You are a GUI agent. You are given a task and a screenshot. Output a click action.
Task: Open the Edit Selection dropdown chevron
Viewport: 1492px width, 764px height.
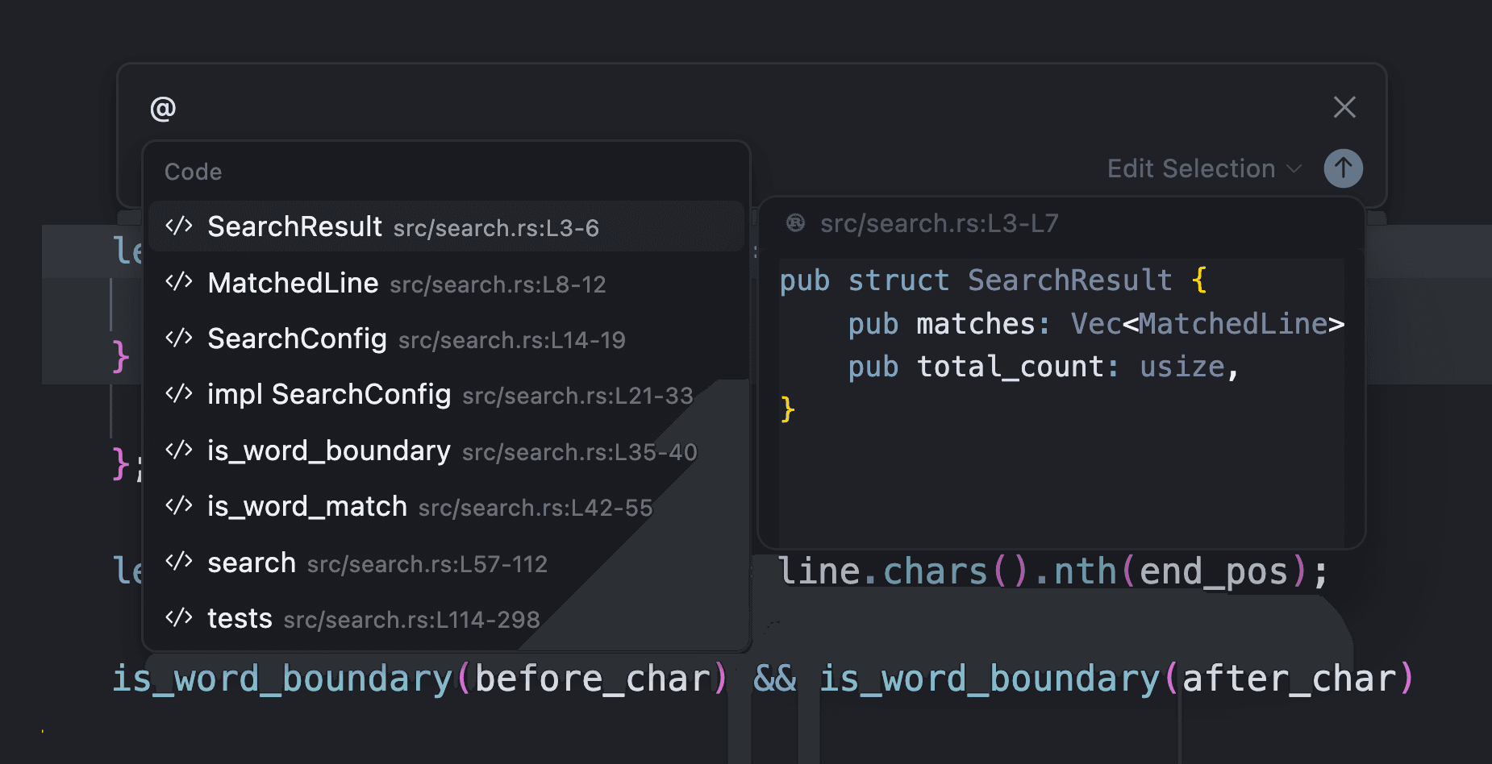click(x=1294, y=169)
